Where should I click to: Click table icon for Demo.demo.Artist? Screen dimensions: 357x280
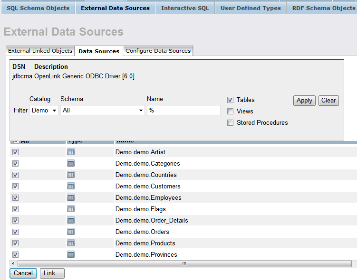[x=71, y=152]
